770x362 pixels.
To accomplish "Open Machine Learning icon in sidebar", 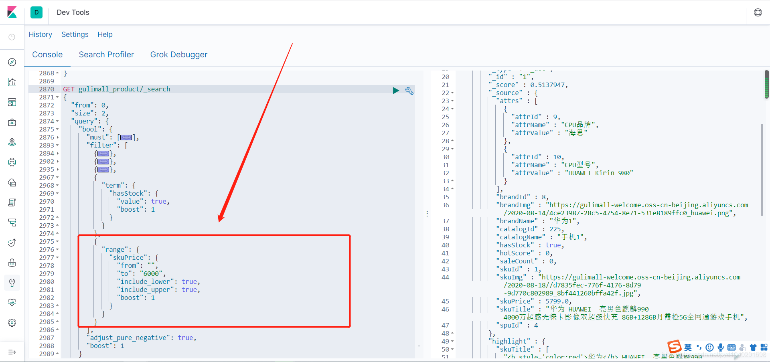I will (12, 162).
